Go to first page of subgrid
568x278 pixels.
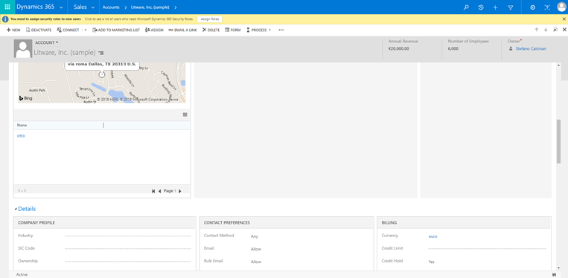pos(153,191)
